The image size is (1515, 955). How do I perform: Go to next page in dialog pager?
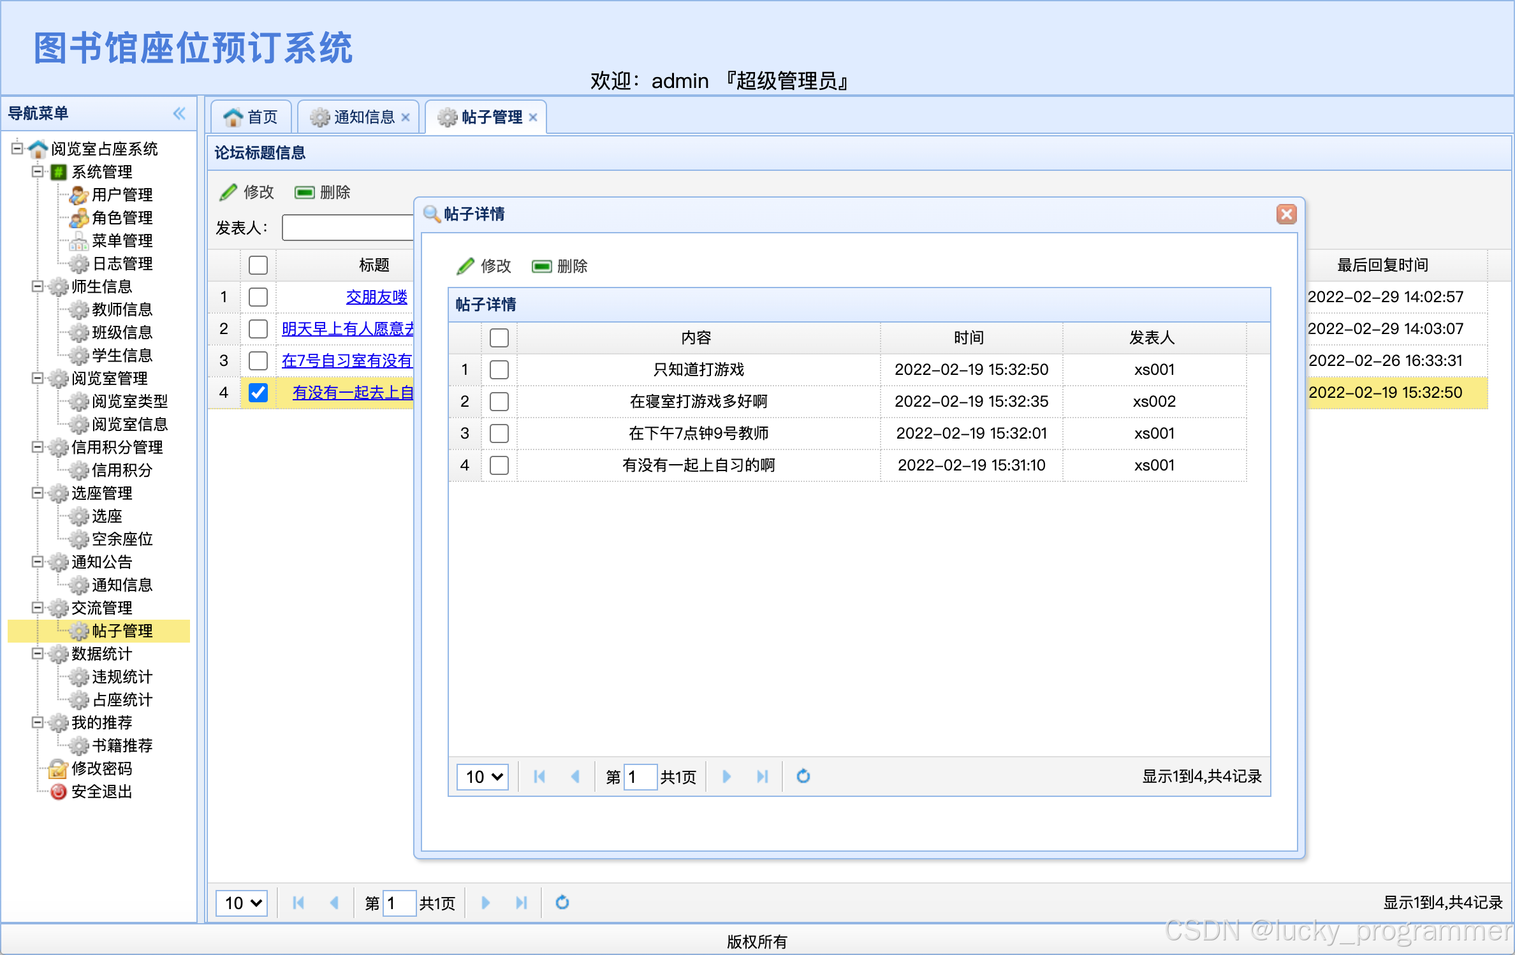(726, 776)
